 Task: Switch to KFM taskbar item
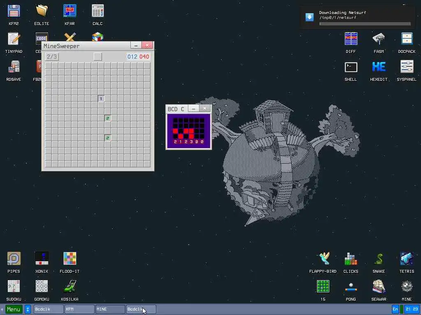(79, 309)
